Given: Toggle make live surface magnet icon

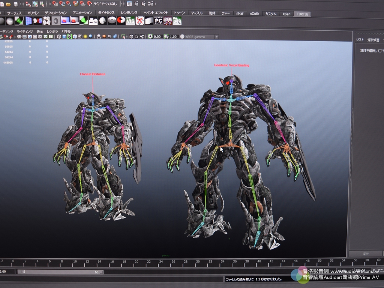Looking at the screenshot, I should (89, 4).
